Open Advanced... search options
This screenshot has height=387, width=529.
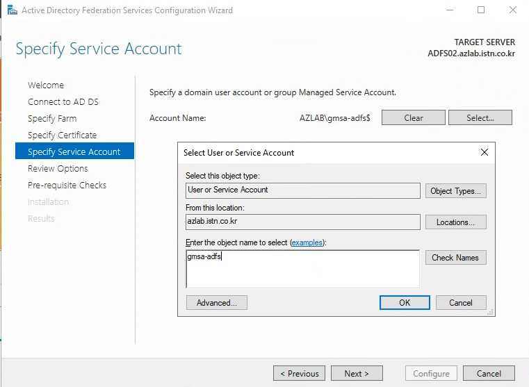pyautogui.click(x=217, y=303)
